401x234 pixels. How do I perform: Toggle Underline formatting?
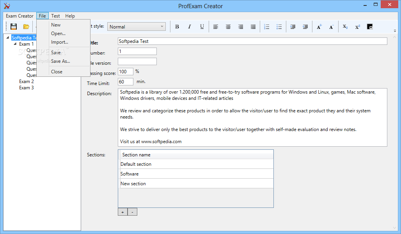(x=202, y=27)
